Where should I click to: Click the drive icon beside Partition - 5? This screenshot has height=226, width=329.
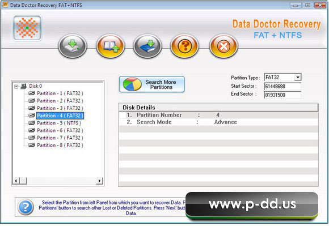click(x=32, y=123)
